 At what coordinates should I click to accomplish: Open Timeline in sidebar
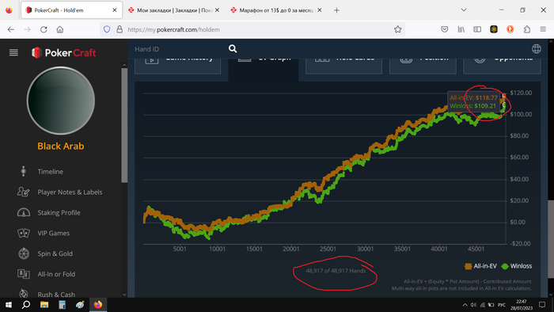point(50,172)
